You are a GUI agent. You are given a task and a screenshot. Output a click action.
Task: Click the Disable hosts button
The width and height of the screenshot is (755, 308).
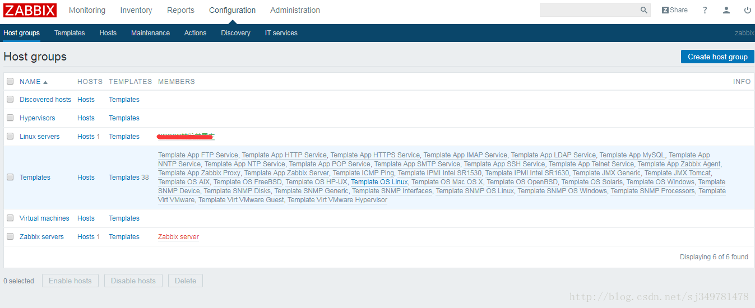coord(133,281)
